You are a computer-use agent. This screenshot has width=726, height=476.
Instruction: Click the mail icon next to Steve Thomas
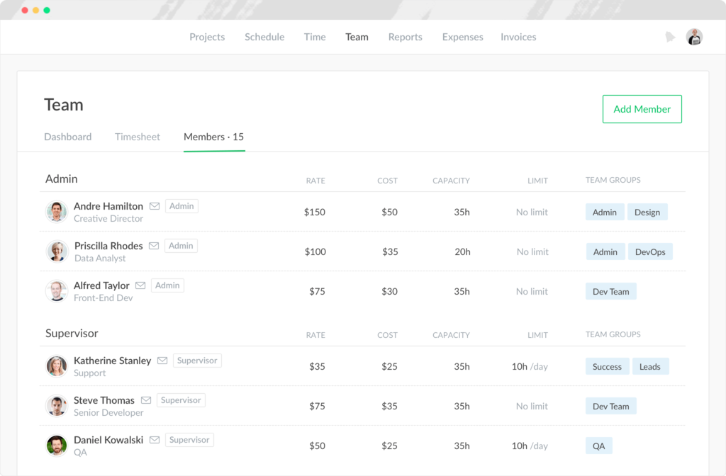[146, 400]
